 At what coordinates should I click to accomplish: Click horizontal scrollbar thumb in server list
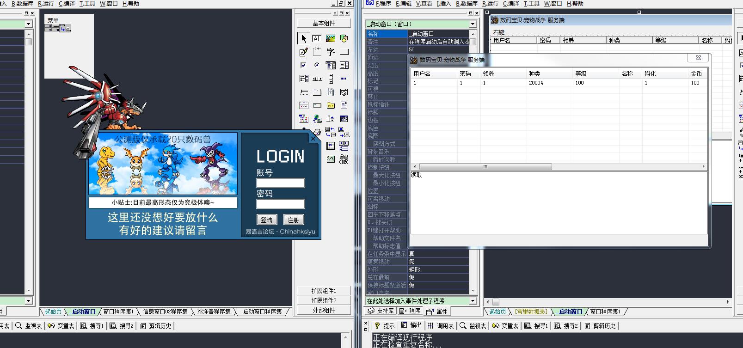pyautogui.click(x=485, y=166)
